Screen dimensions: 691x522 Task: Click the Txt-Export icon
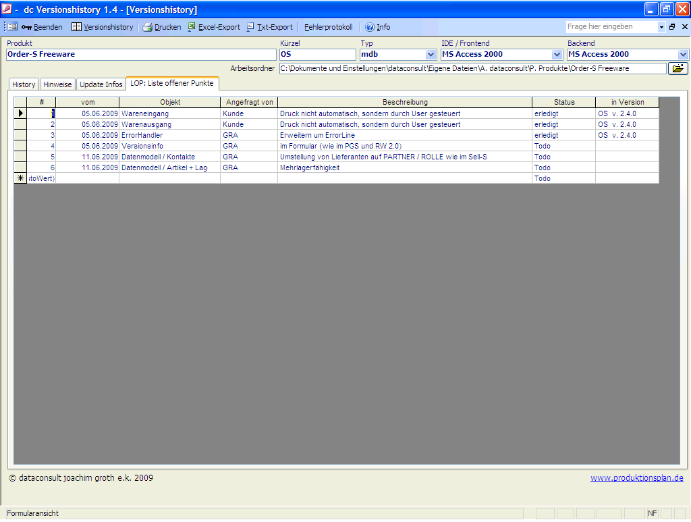click(250, 27)
